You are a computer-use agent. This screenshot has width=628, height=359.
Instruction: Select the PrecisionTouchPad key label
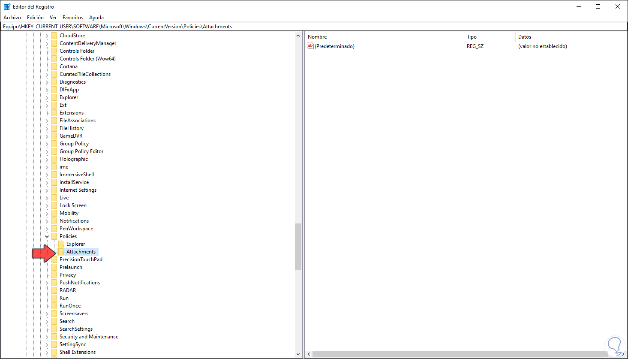pos(81,259)
